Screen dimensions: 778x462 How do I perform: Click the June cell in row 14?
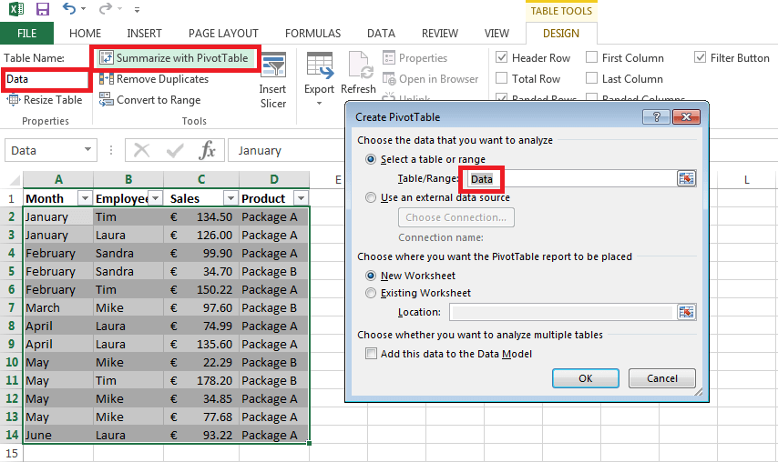[58, 436]
